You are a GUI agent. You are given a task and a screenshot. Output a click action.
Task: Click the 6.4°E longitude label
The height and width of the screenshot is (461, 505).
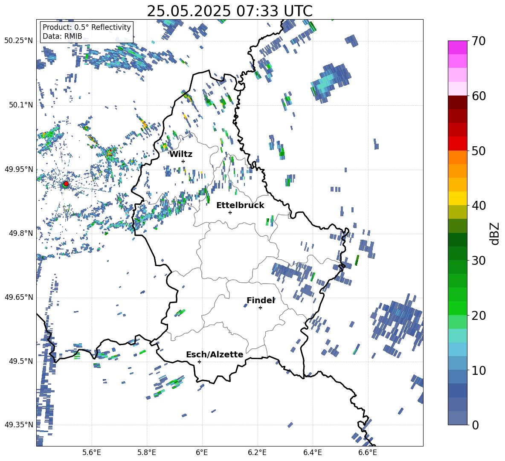(313, 452)
